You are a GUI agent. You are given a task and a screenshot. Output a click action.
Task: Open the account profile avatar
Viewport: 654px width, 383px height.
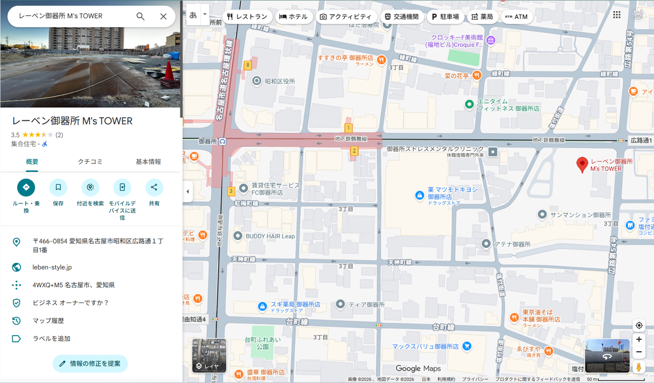639,15
